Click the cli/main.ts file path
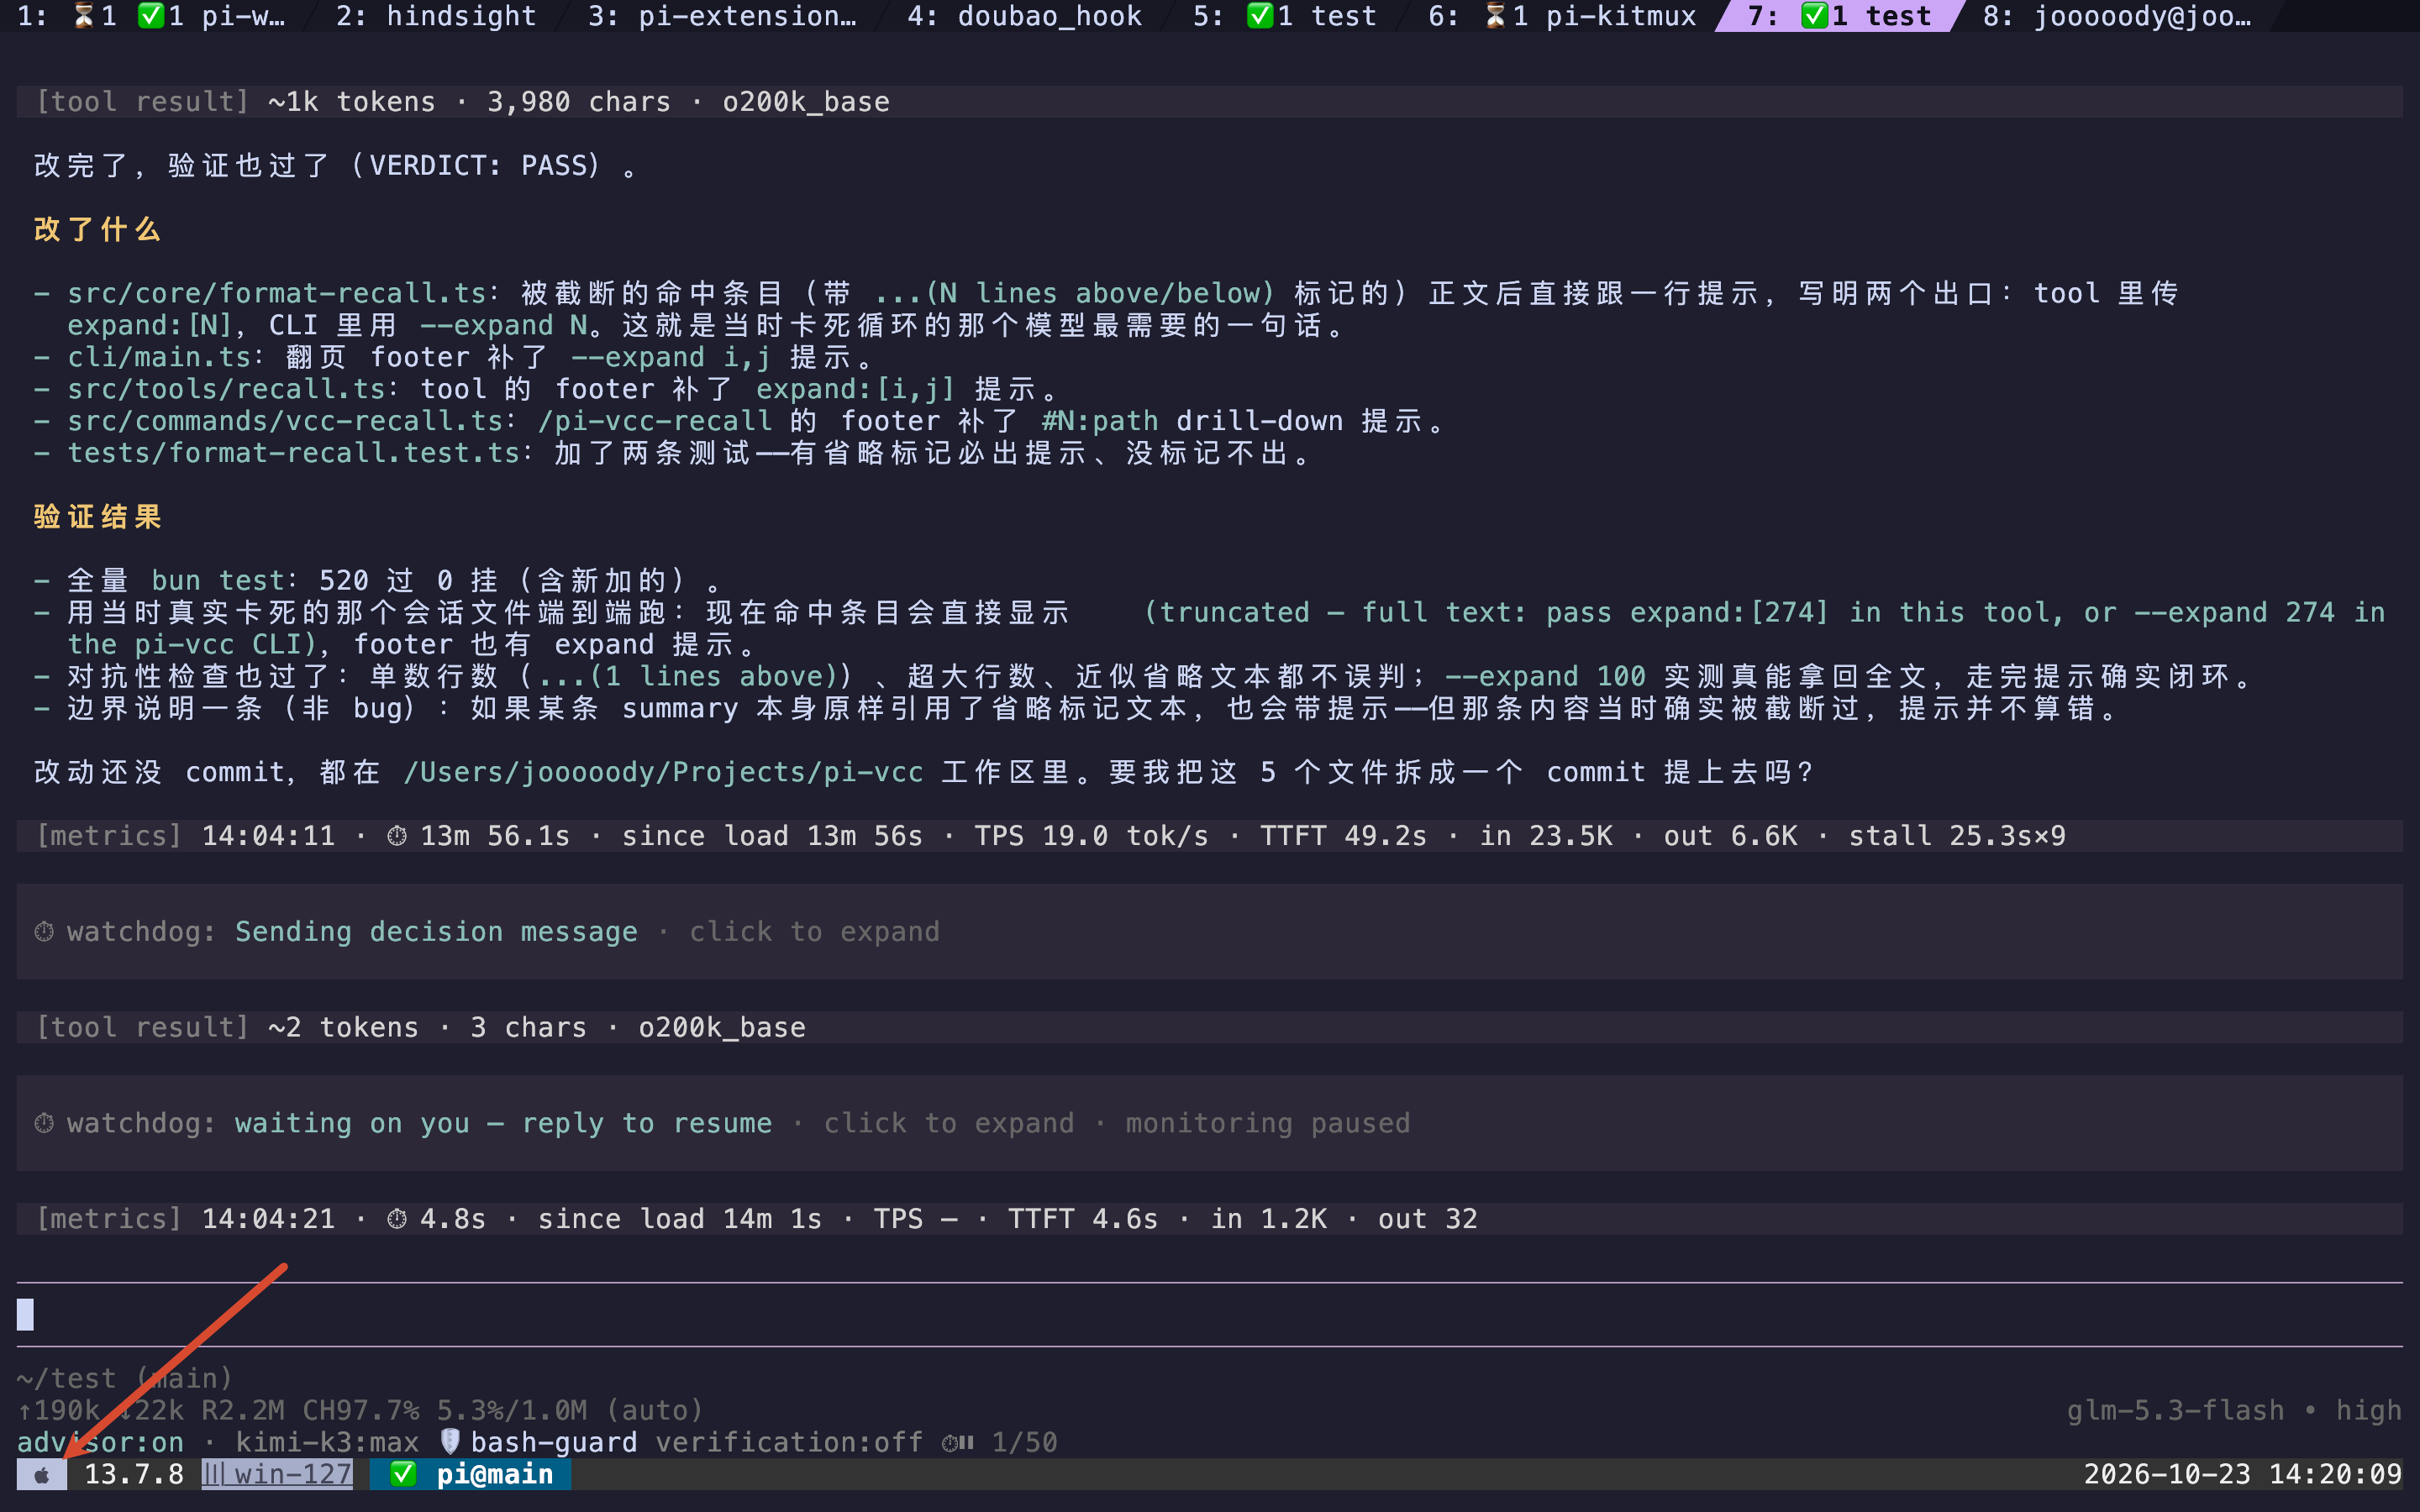This screenshot has width=2420, height=1512. pyautogui.click(x=160, y=357)
